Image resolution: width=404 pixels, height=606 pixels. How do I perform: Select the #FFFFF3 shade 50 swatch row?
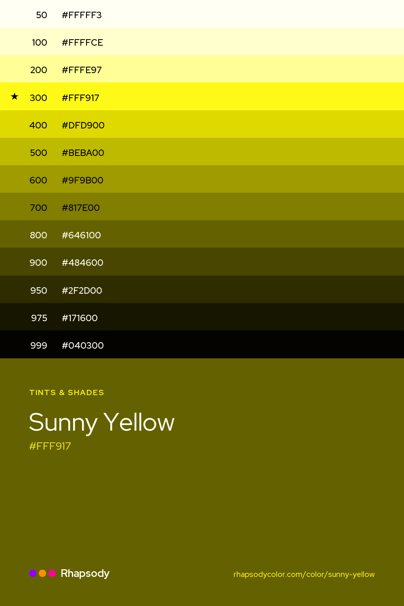tap(202, 14)
